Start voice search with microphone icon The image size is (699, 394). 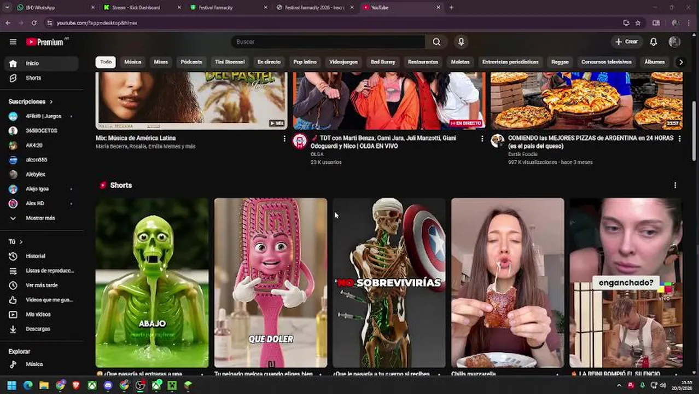461,42
